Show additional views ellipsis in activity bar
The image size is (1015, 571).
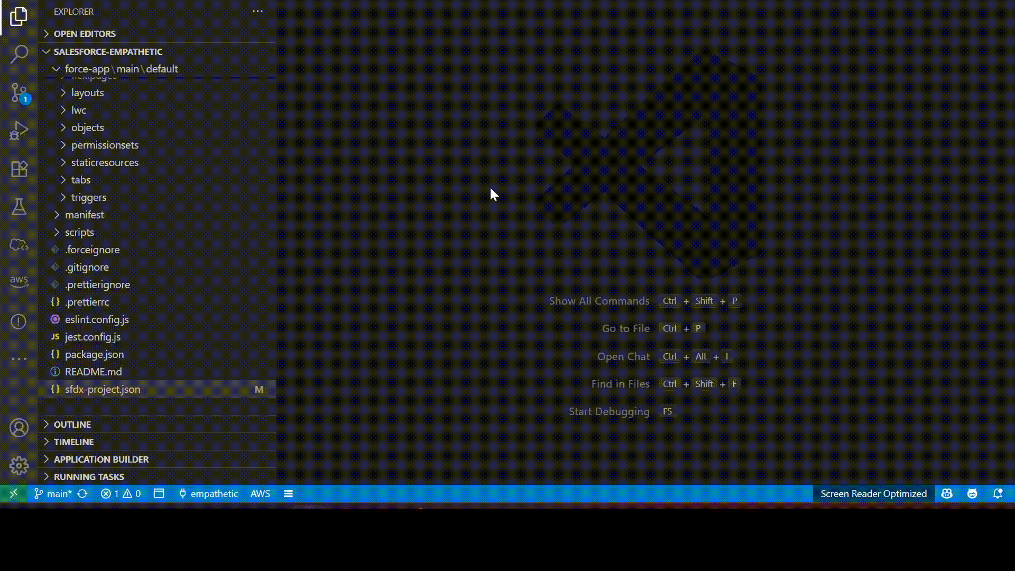click(19, 359)
